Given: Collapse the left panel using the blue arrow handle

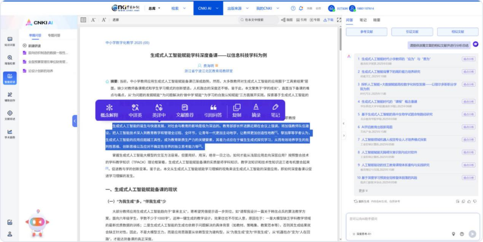Looking at the screenshot, I should coord(75,121).
